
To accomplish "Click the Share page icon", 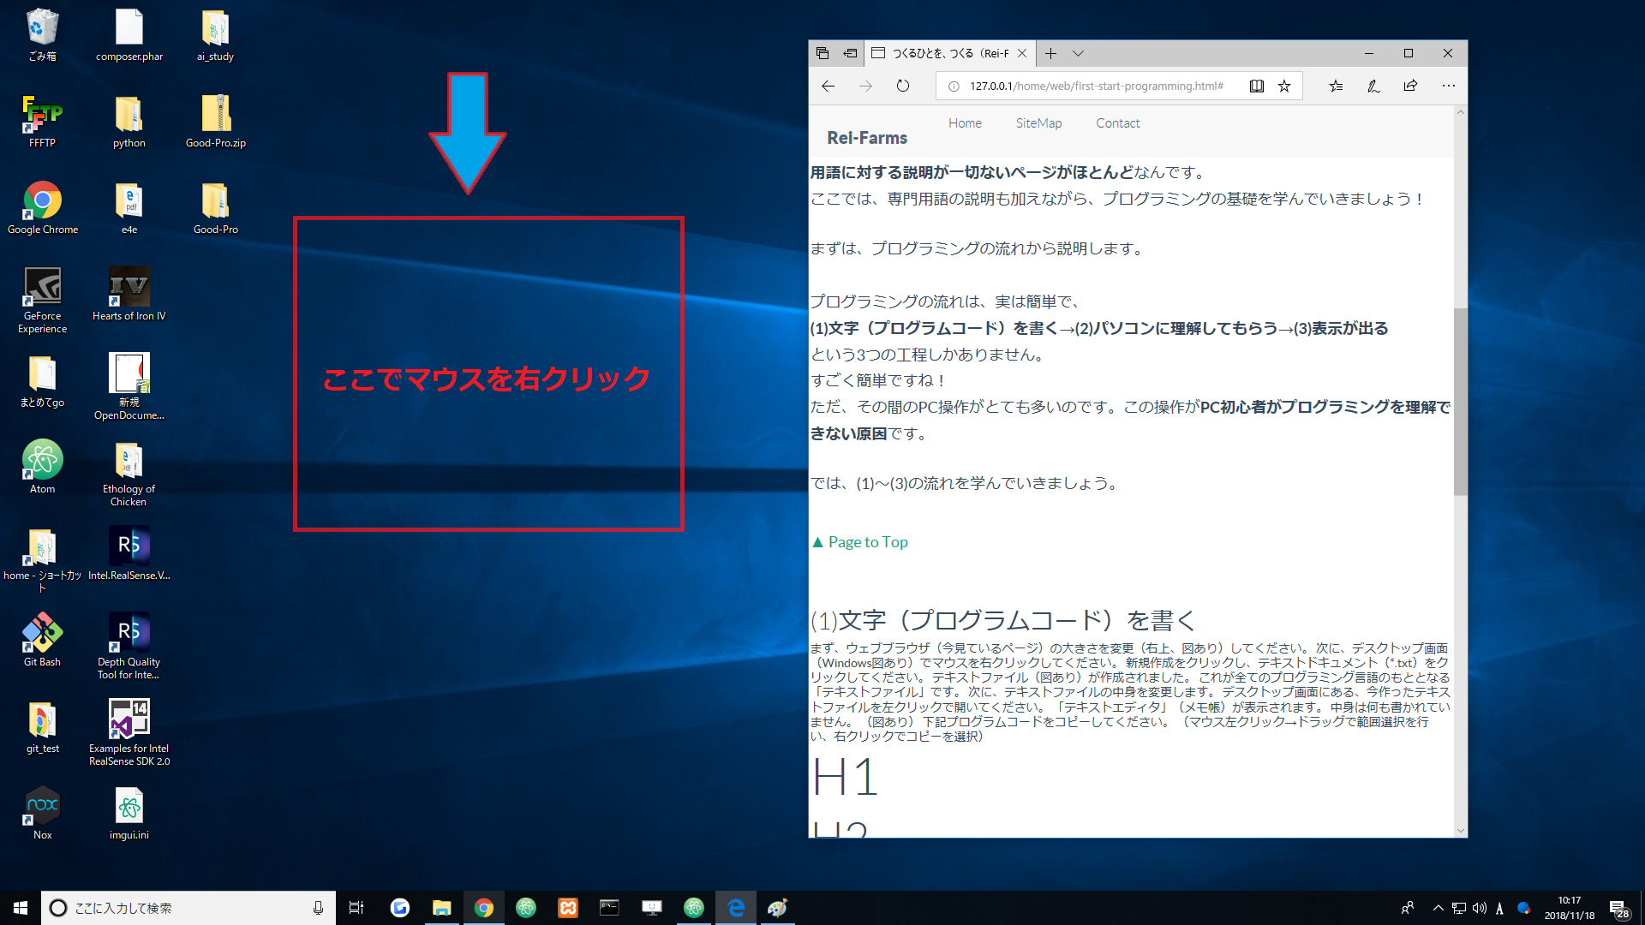I will pyautogui.click(x=1410, y=86).
